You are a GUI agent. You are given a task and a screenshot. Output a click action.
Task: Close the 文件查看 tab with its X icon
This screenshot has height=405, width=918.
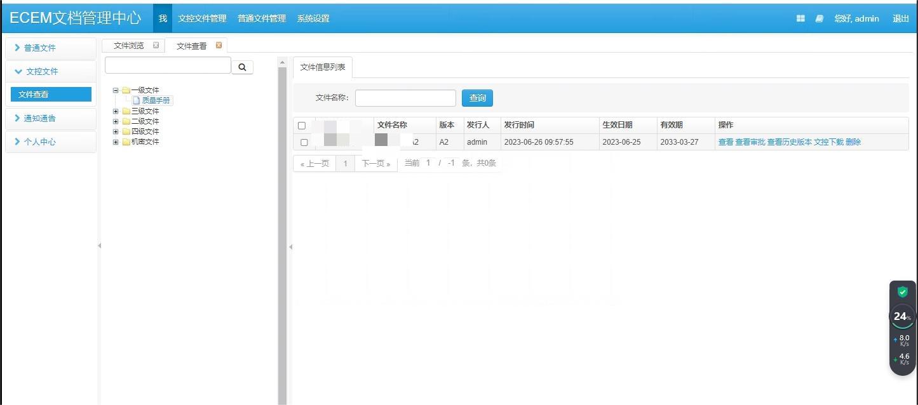[219, 45]
